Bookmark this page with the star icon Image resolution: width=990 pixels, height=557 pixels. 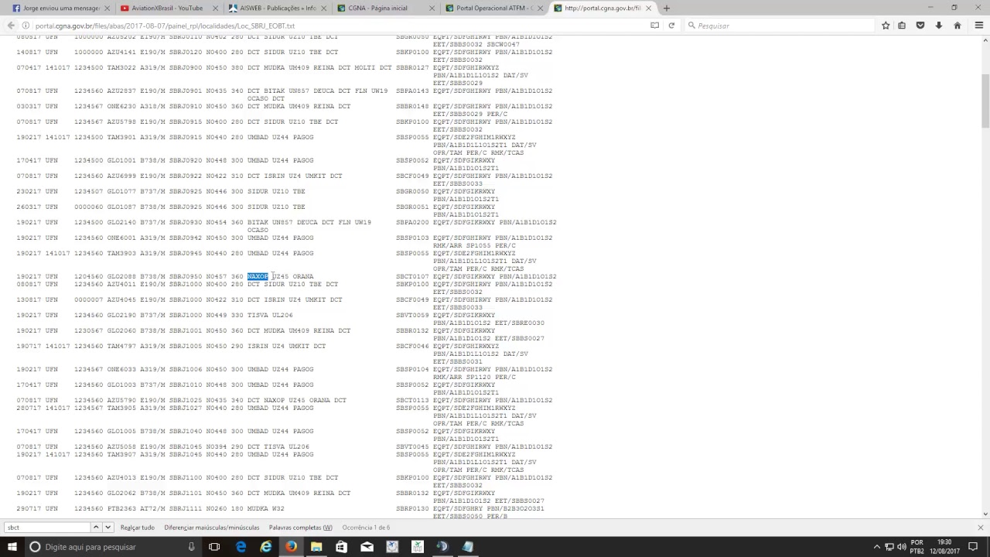tap(886, 26)
